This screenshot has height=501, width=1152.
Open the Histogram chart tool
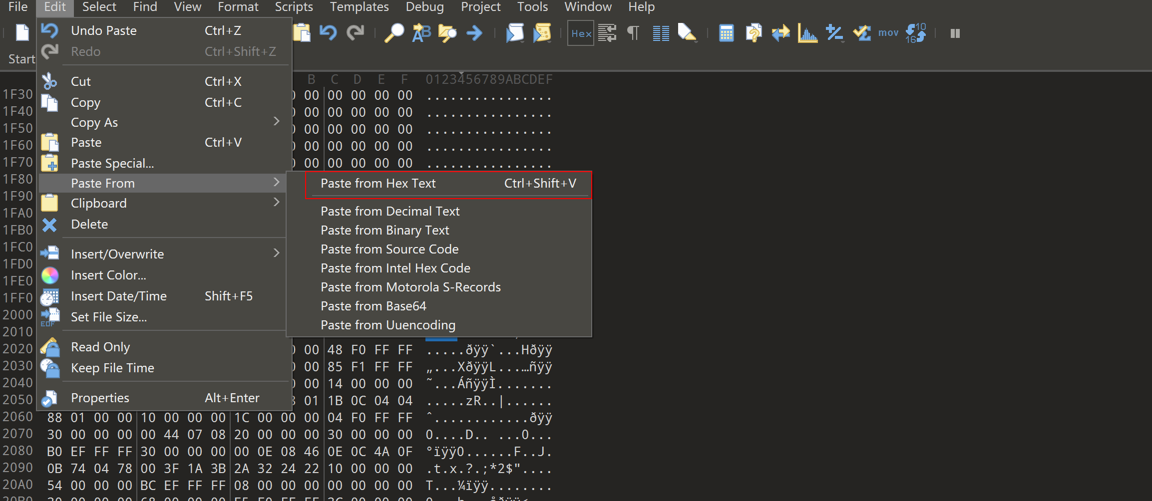[x=807, y=33]
